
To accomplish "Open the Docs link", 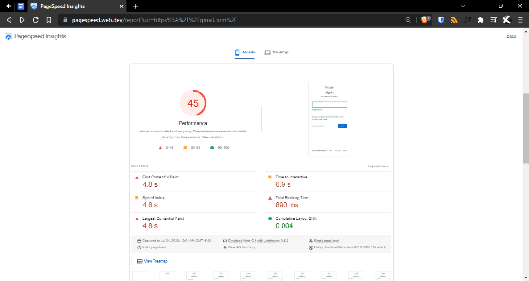I will pyautogui.click(x=511, y=36).
